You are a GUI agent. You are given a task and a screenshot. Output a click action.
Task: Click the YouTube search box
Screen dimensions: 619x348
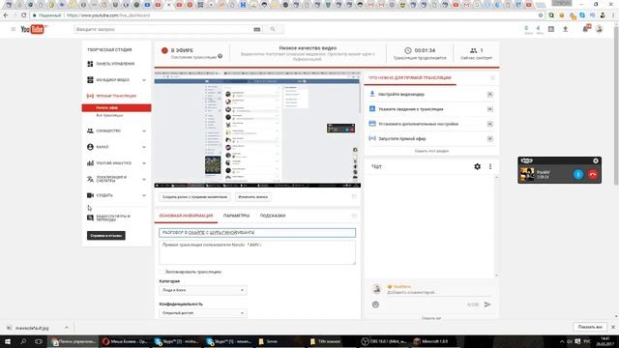pos(168,29)
